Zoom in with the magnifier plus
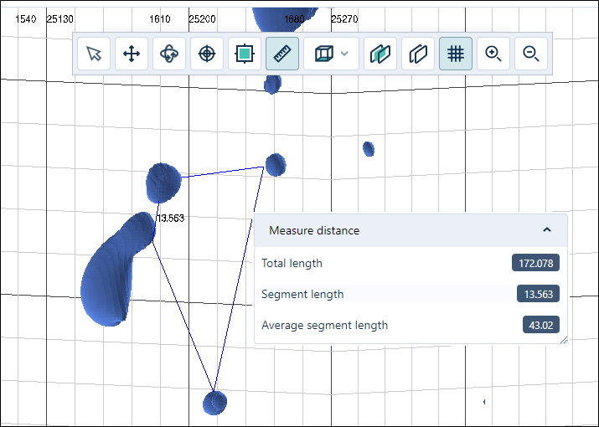599x427 pixels. [x=493, y=54]
